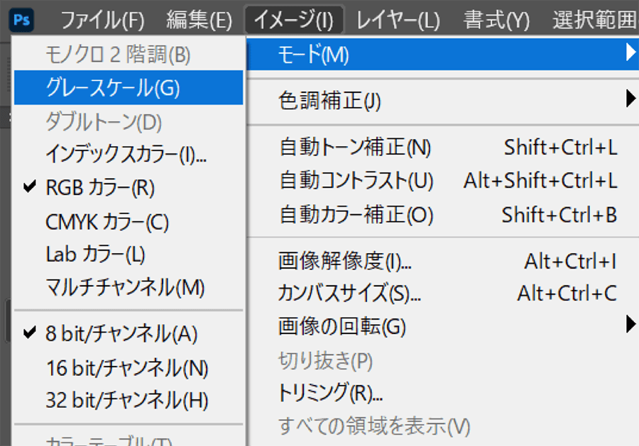Set depth to 32 bit/チャンネル(H)

tap(126, 401)
